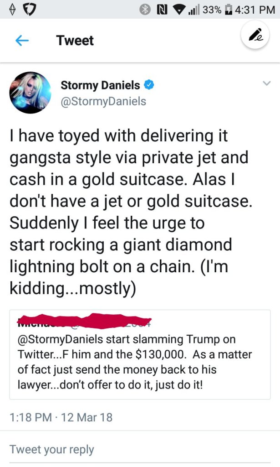Click the Stormy Daniels display name
The height and width of the screenshot is (467, 280).
[x=100, y=85]
